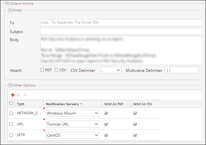Open the Tomcat URL server dropdown

[72, 124]
